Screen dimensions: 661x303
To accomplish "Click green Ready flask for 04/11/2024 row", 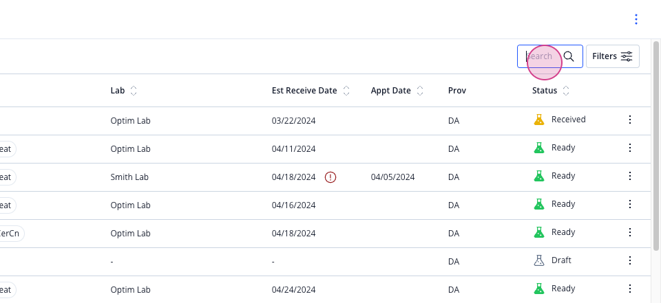I will [539, 148].
